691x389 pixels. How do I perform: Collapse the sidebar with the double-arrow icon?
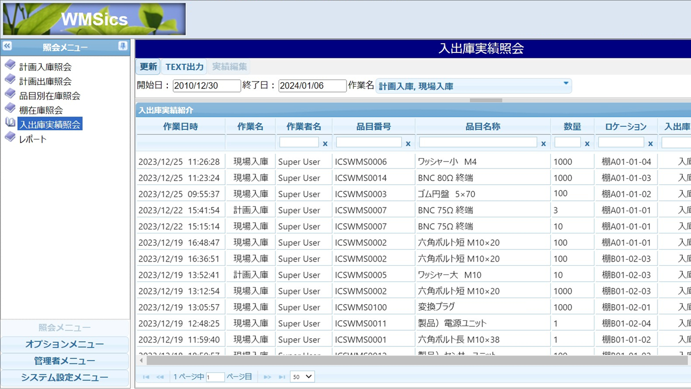7,46
